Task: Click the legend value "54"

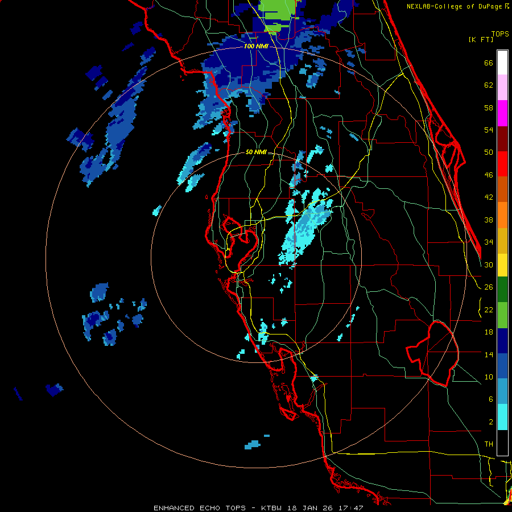Action: point(489,130)
